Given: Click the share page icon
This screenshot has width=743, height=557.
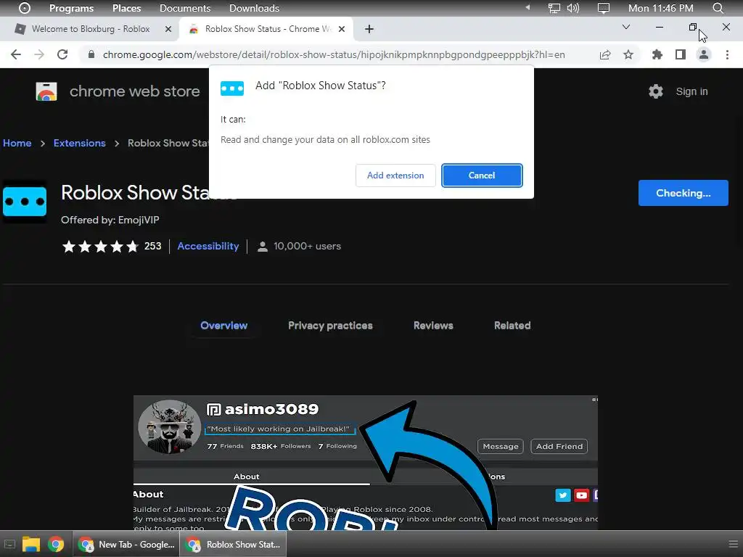Looking at the screenshot, I should 605,54.
